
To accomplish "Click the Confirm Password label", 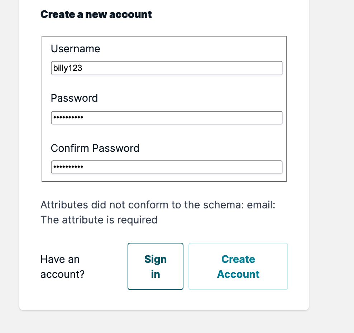I will pyautogui.click(x=95, y=148).
